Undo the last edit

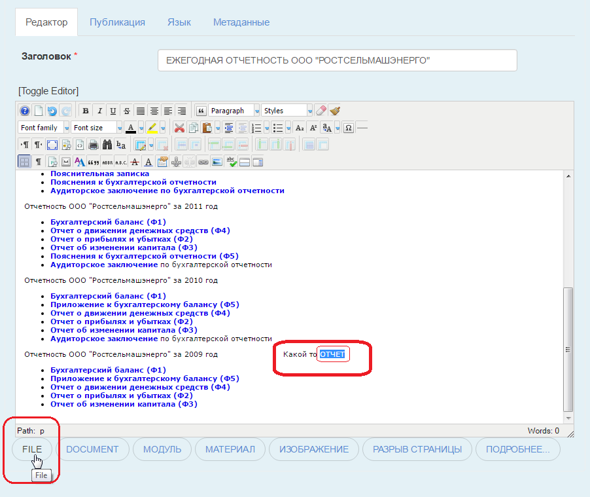[52, 111]
